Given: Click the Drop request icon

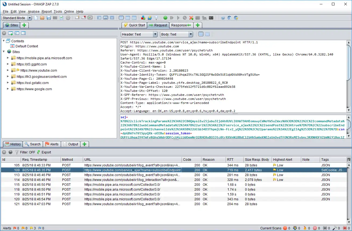Looking at the screenshot, I should (185, 18).
